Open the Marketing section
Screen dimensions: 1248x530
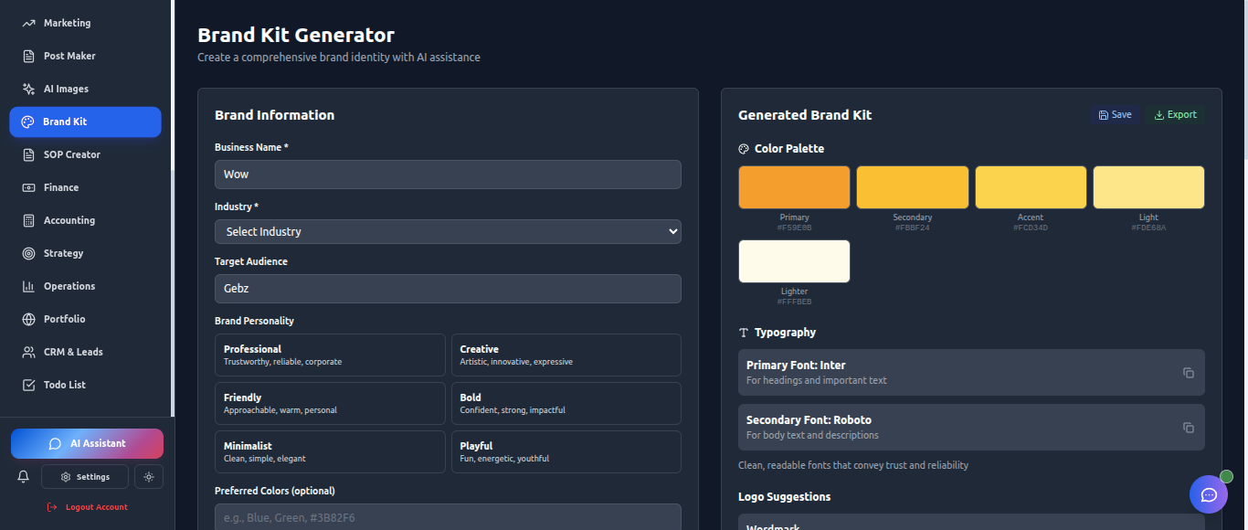click(x=86, y=23)
